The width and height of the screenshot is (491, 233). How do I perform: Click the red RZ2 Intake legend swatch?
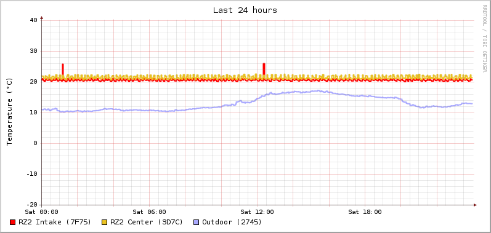(12, 223)
